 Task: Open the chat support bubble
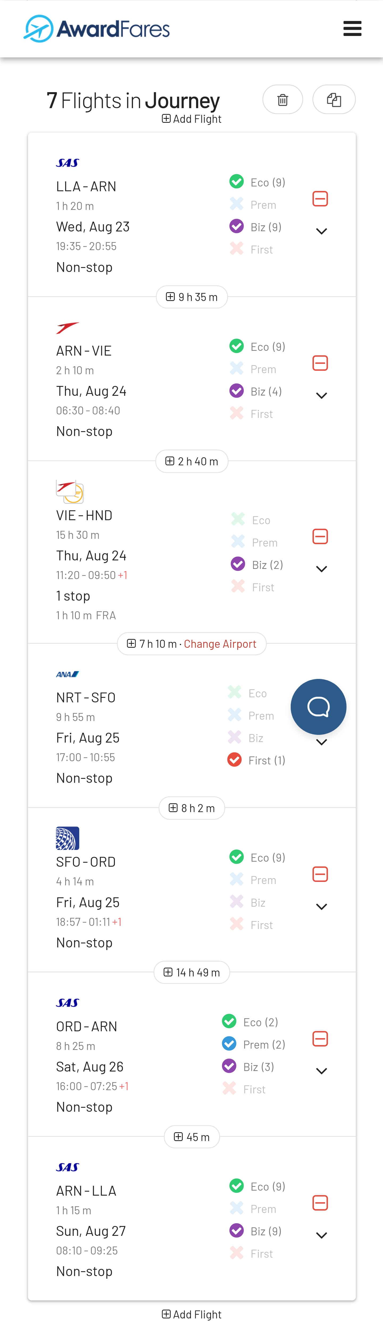pyautogui.click(x=318, y=707)
